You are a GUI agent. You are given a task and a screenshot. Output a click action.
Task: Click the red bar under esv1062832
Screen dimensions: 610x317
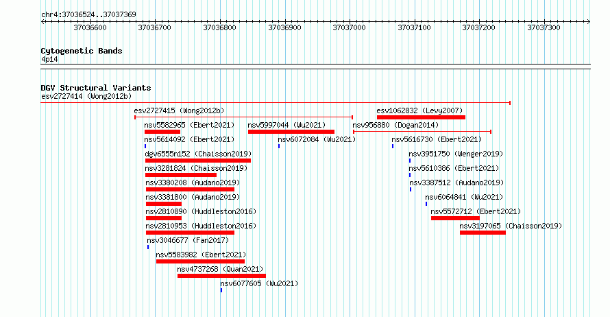[x=421, y=117]
